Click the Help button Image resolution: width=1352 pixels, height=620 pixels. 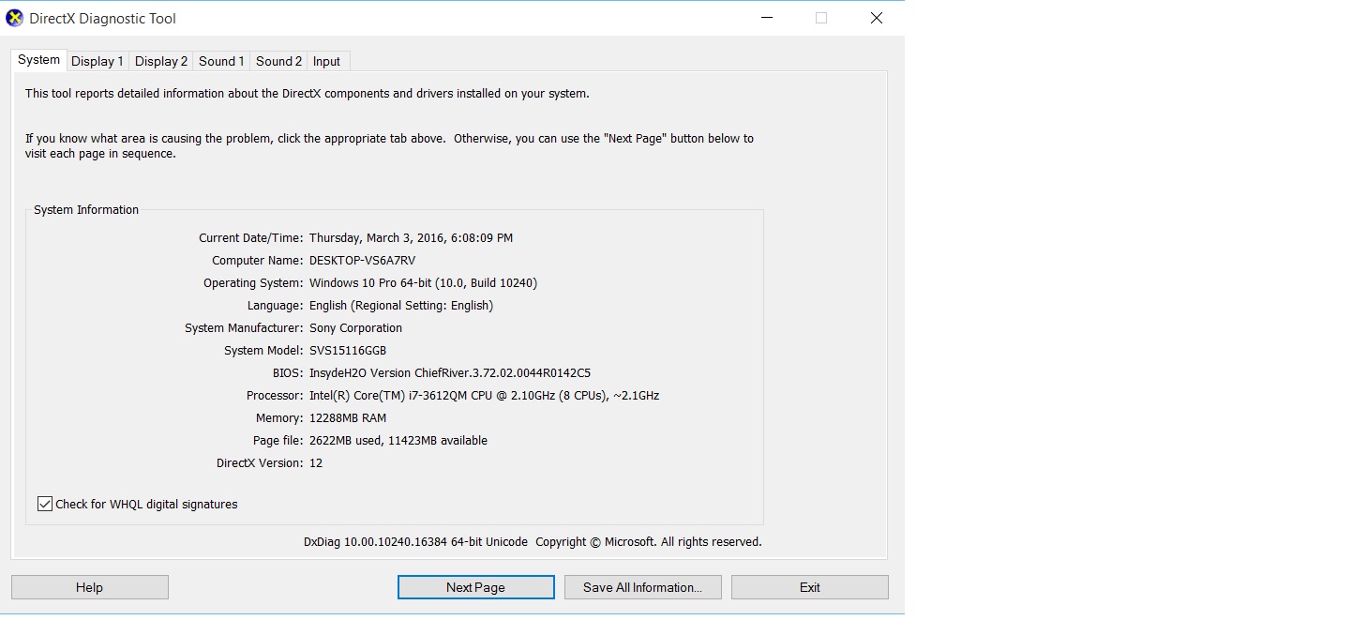89,587
